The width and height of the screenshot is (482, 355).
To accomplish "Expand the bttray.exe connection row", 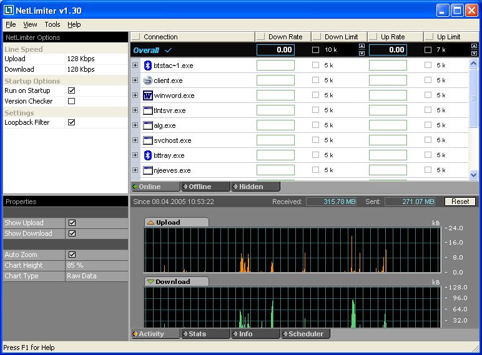I will pyautogui.click(x=135, y=155).
